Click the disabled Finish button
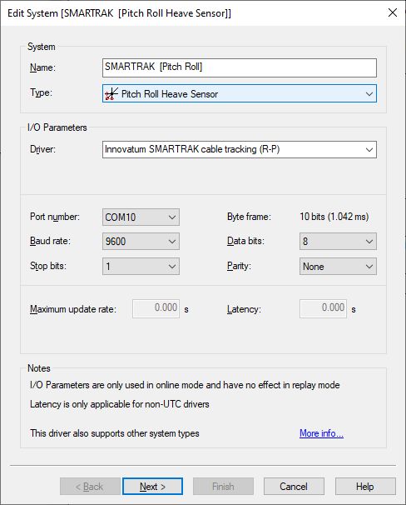406x505 pixels. click(x=223, y=487)
